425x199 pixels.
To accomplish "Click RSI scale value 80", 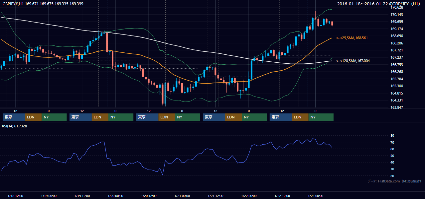I will pyautogui.click(x=392, y=136).
